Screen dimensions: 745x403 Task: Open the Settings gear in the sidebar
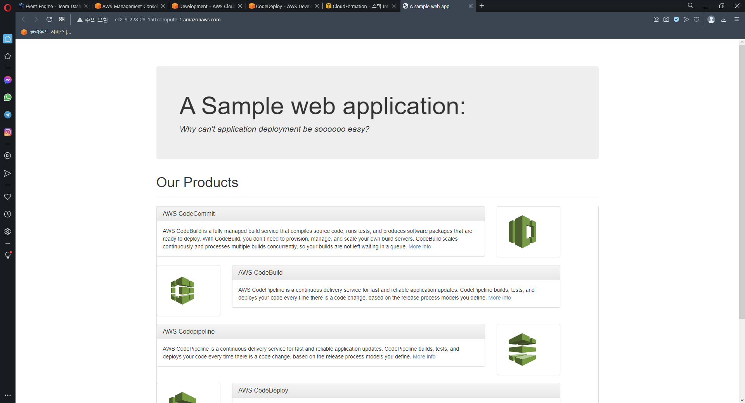point(7,232)
